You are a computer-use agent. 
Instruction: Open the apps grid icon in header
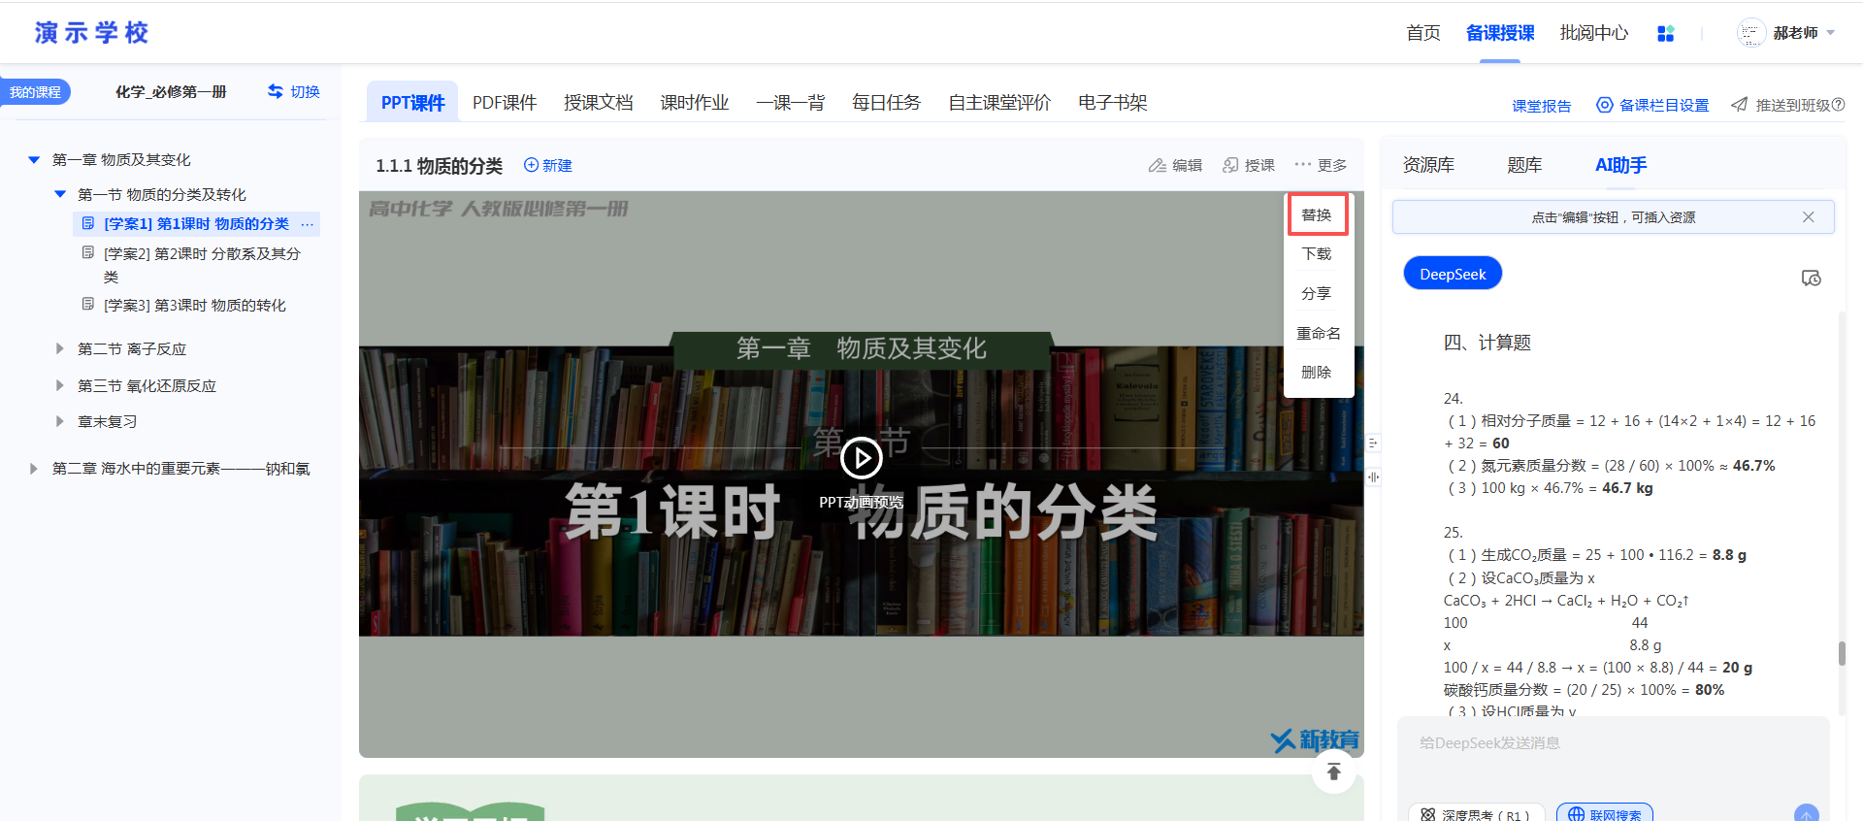(1665, 34)
